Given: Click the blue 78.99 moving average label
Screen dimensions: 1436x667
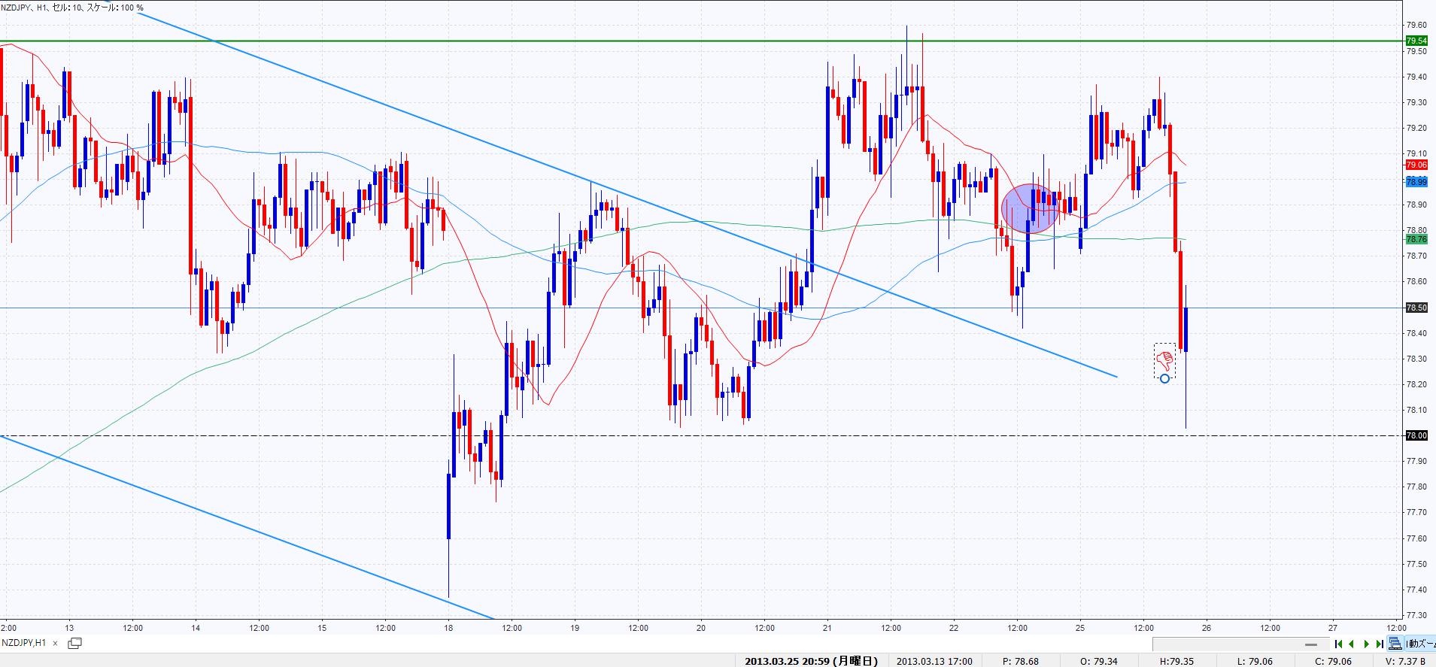Looking at the screenshot, I should click(x=1416, y=182).
